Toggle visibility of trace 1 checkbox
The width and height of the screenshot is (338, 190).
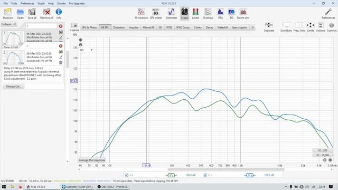coord(127,175)
